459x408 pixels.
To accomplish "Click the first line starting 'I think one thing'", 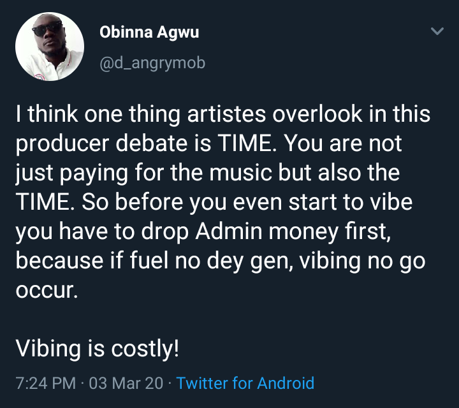I will (223, 113).
